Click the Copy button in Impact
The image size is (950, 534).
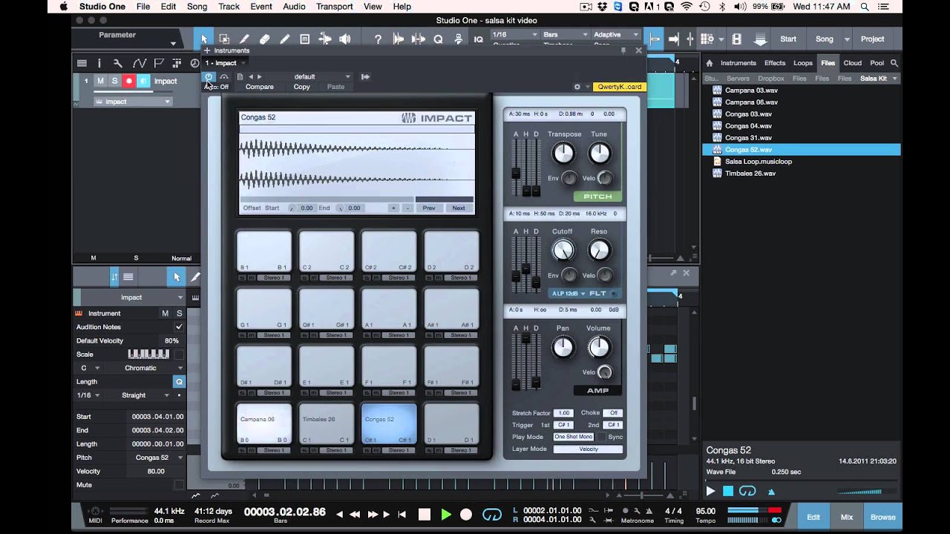tap(301, 87)
